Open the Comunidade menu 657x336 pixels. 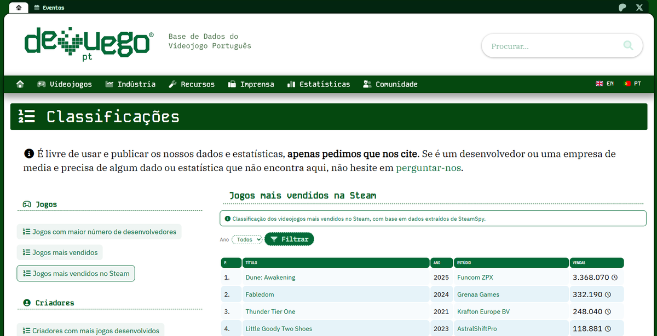click(x=390, y=84)
